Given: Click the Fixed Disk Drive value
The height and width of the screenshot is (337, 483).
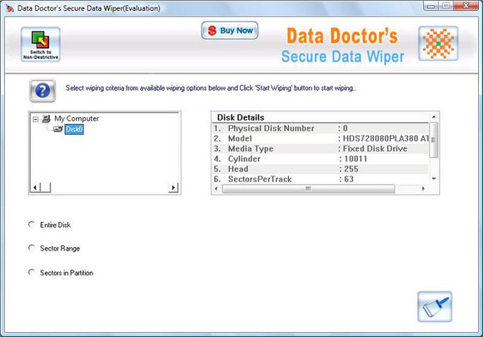Looking at the screenshot, I should tap(375, 149).
